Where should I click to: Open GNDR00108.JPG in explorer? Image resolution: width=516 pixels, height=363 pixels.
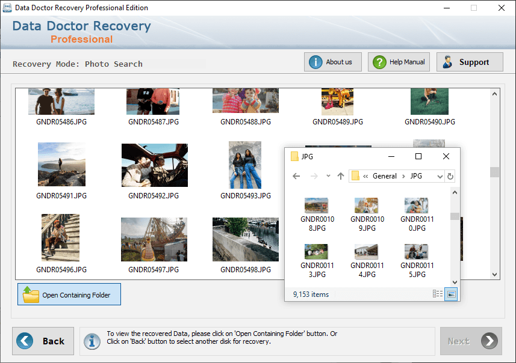pyautogui.click(x=317, y=215)
